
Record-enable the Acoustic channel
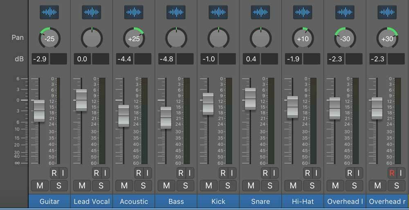(x=138, y=173)
